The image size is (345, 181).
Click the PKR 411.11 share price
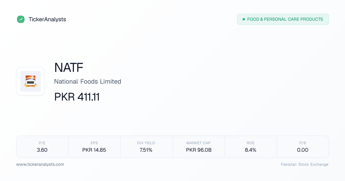point(77,97)
